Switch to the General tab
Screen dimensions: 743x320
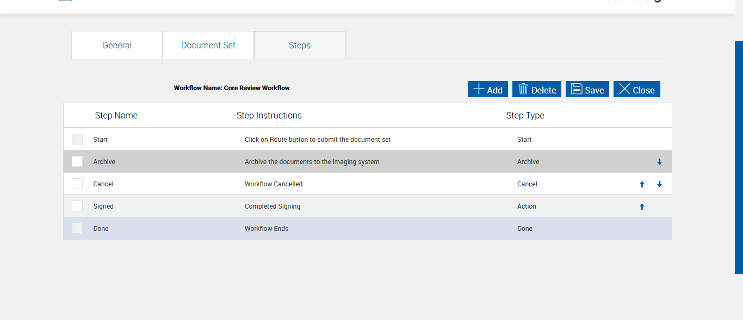click(x=117, y=45)
